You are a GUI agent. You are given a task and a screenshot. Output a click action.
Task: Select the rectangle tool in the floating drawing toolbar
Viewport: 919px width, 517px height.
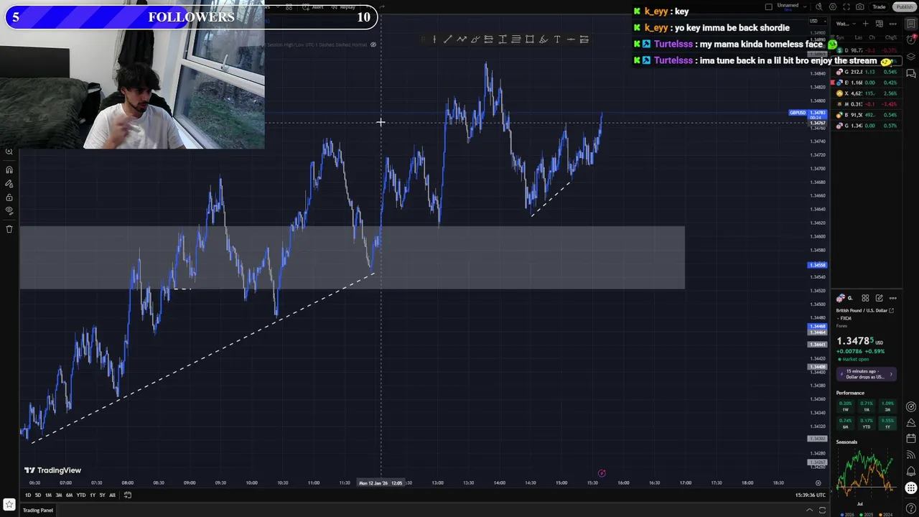pyautogui.click(x=530, y=39)
